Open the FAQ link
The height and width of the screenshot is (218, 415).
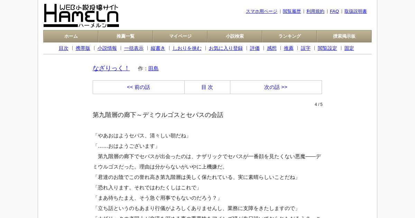334,11
